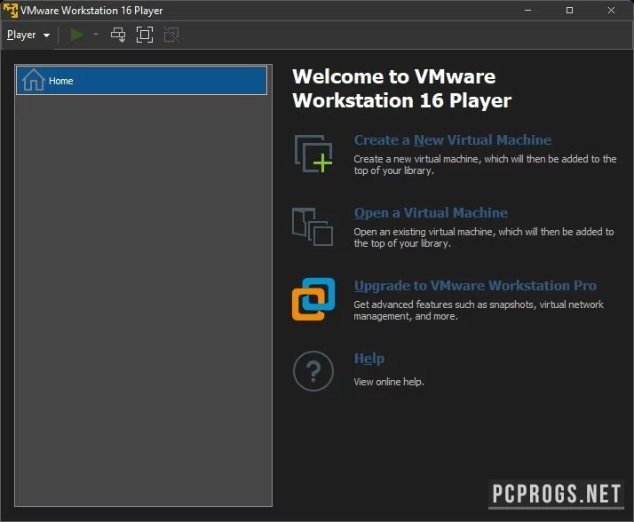Click the Home house icon
This screenshot has width=634, height=522.
pyautogui.click(x=33, y=80)
